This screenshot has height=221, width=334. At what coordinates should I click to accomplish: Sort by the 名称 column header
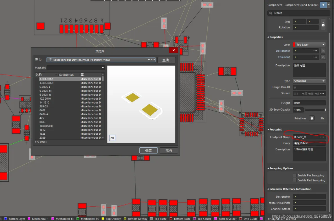tap(46, 75)
